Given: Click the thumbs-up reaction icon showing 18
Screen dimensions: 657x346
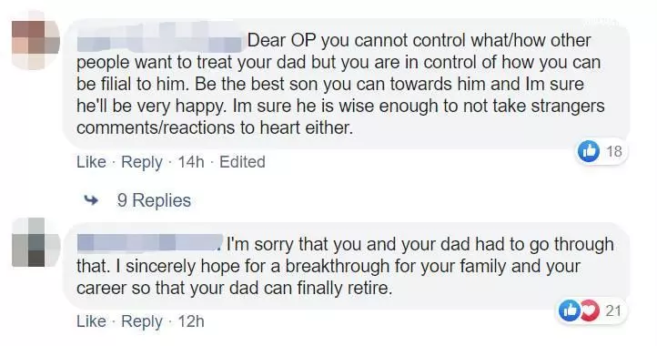Looking at the screenshot, I should tap(589, 151).
